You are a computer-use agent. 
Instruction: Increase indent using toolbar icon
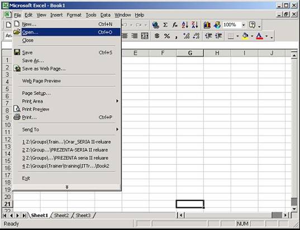218,36
